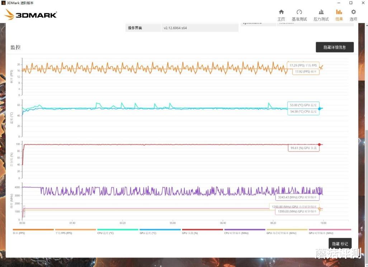This screenshot has width=368, height=267.
Task: Select the 结果 results chart icon
Action: (x=339, y=15)
